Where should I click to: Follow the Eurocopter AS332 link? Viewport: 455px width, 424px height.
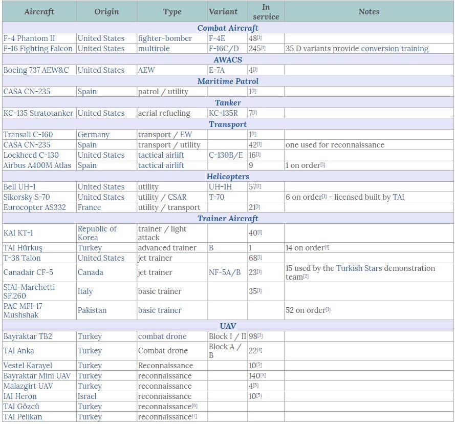34,207
